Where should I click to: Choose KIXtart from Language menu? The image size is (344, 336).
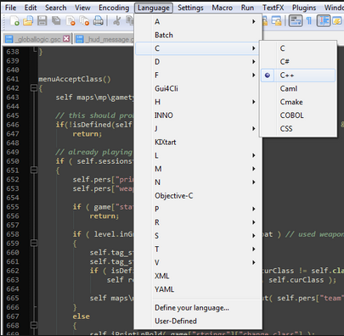[x=198, y=142]
